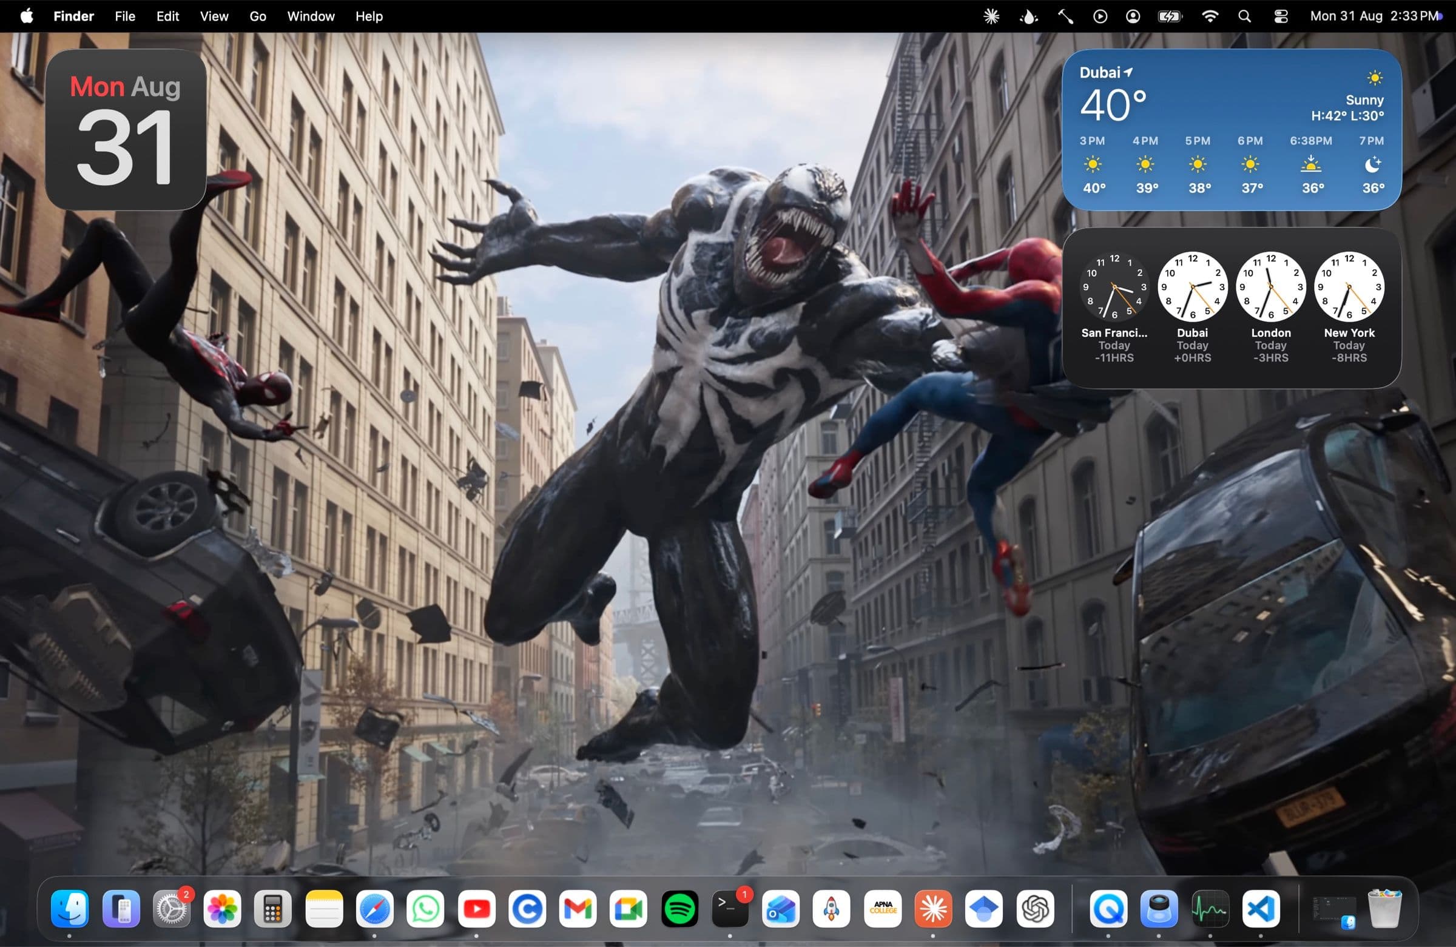The width and height of the screenshot is (1456, 947).
Task: Open the Now Playing menu bar icon
Action: 1100,16
